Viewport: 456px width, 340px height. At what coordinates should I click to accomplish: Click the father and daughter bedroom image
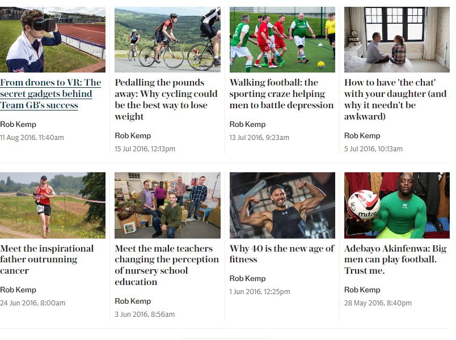(396, 40)
